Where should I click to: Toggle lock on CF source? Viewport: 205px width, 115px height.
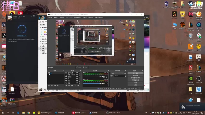79,79
